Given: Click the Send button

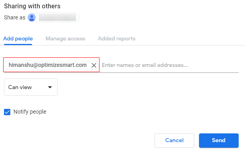Looking at the screenshot, I should tap(219, 141).
